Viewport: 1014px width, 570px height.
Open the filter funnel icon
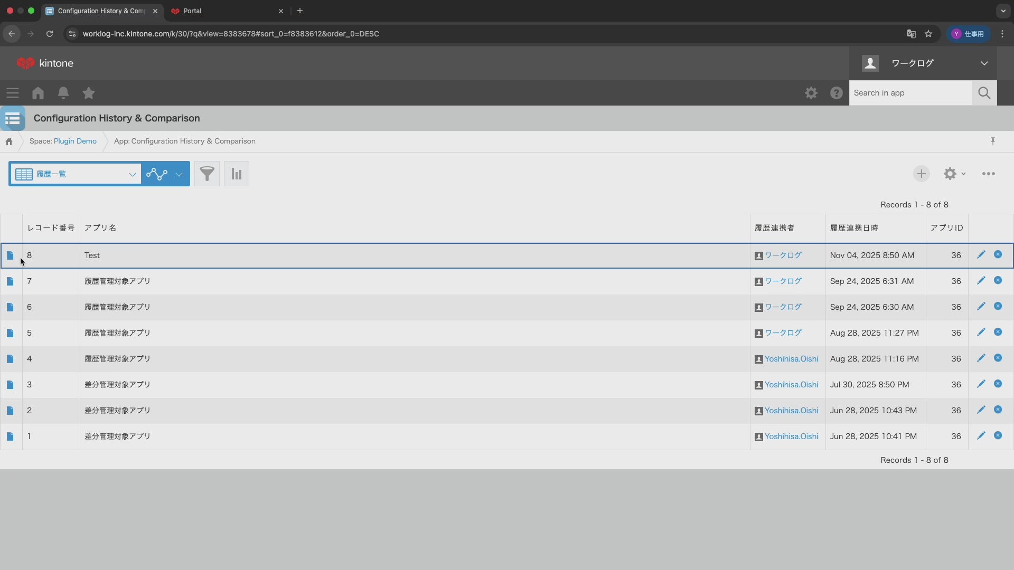pos(207,174)
